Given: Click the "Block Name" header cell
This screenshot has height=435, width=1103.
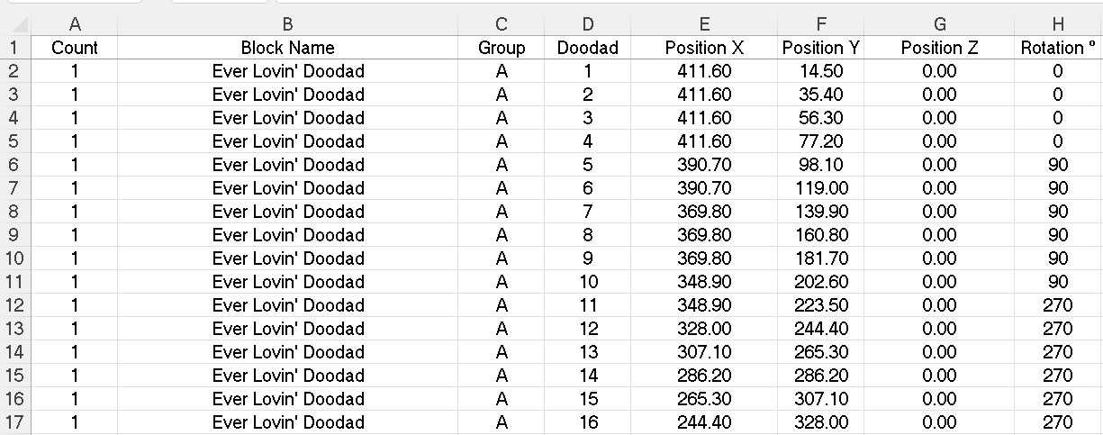Looking at the screenshot, I should (287, 48).
